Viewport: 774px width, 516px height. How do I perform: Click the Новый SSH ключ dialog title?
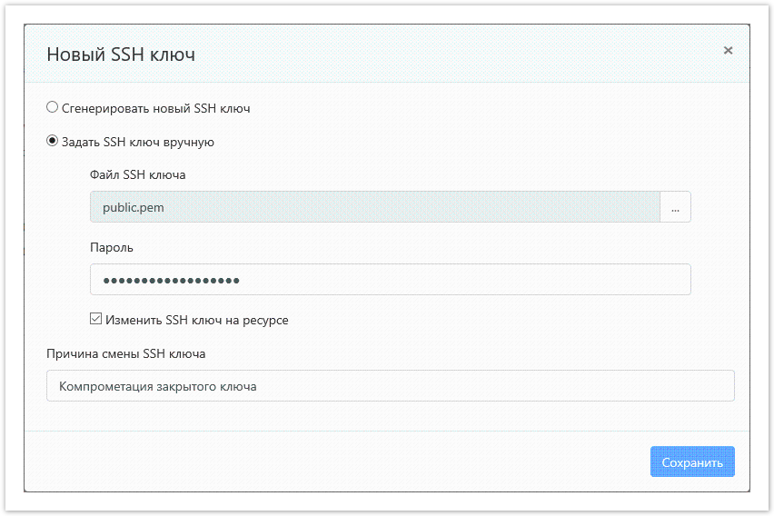pos(121,55)
